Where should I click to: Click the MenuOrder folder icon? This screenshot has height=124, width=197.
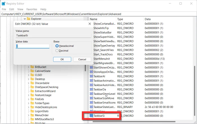click(32, 115)
